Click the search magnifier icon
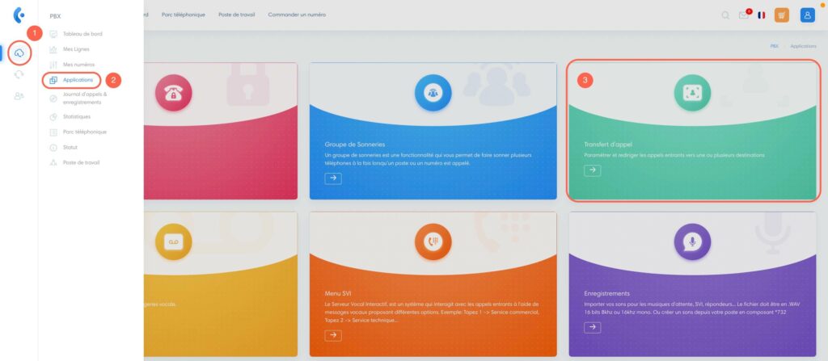This screenshot has height=361, width=828. click(725, 15)
